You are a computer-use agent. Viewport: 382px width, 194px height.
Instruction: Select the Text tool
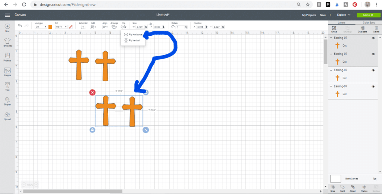[7, 86]
